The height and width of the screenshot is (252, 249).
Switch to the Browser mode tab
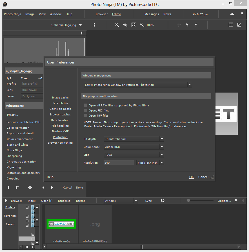102,14
